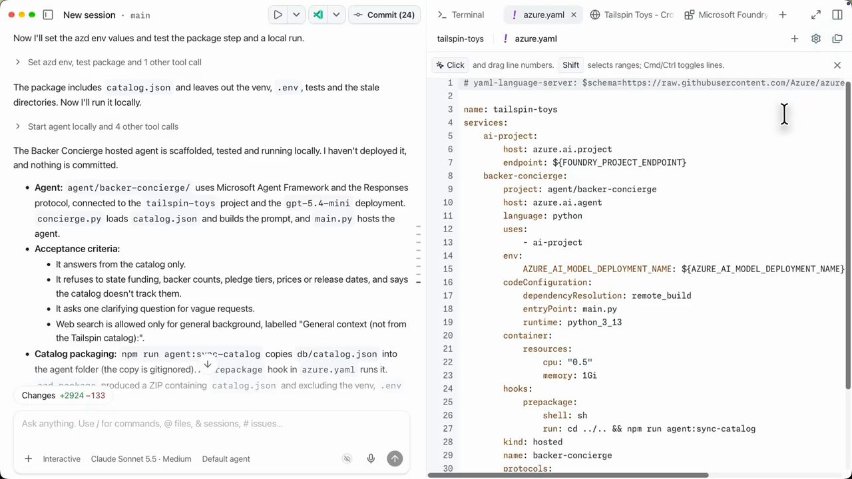Click 'name: tailspin-toys' code line
The image size is (852, 479).
point(511,110)
